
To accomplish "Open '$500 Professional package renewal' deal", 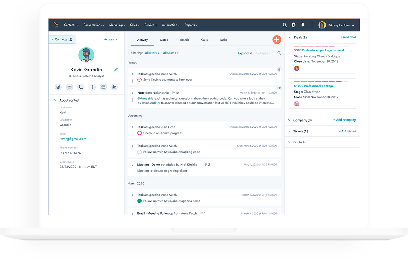I will click(x=319, y=50).
